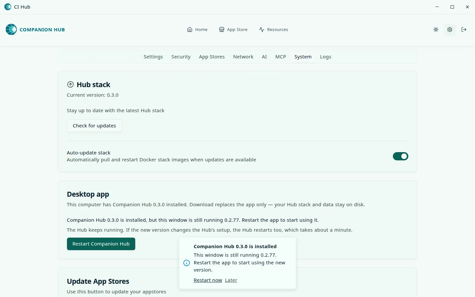Dismiss the popup with Later link
Screen dimensions: 475x297
tap(231, 280)
